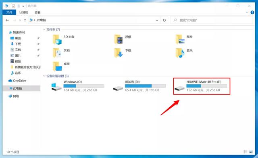Click the properties checkmark icon in title bar
The image size is (258, 158).
click(13, 6)
